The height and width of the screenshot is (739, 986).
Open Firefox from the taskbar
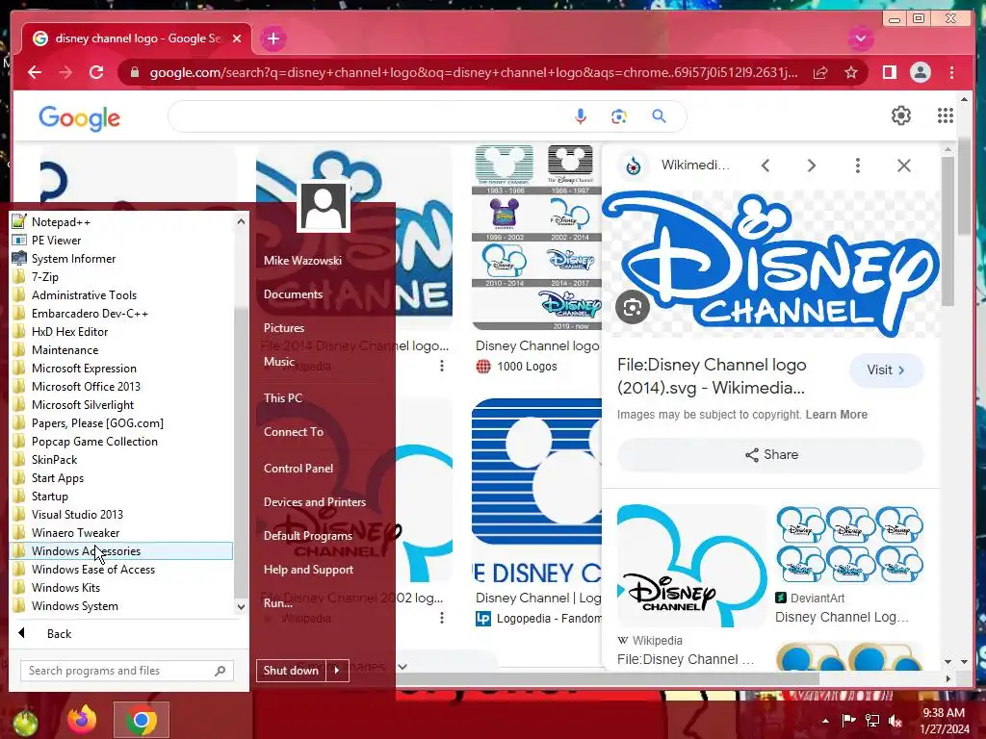click(82, 720)
